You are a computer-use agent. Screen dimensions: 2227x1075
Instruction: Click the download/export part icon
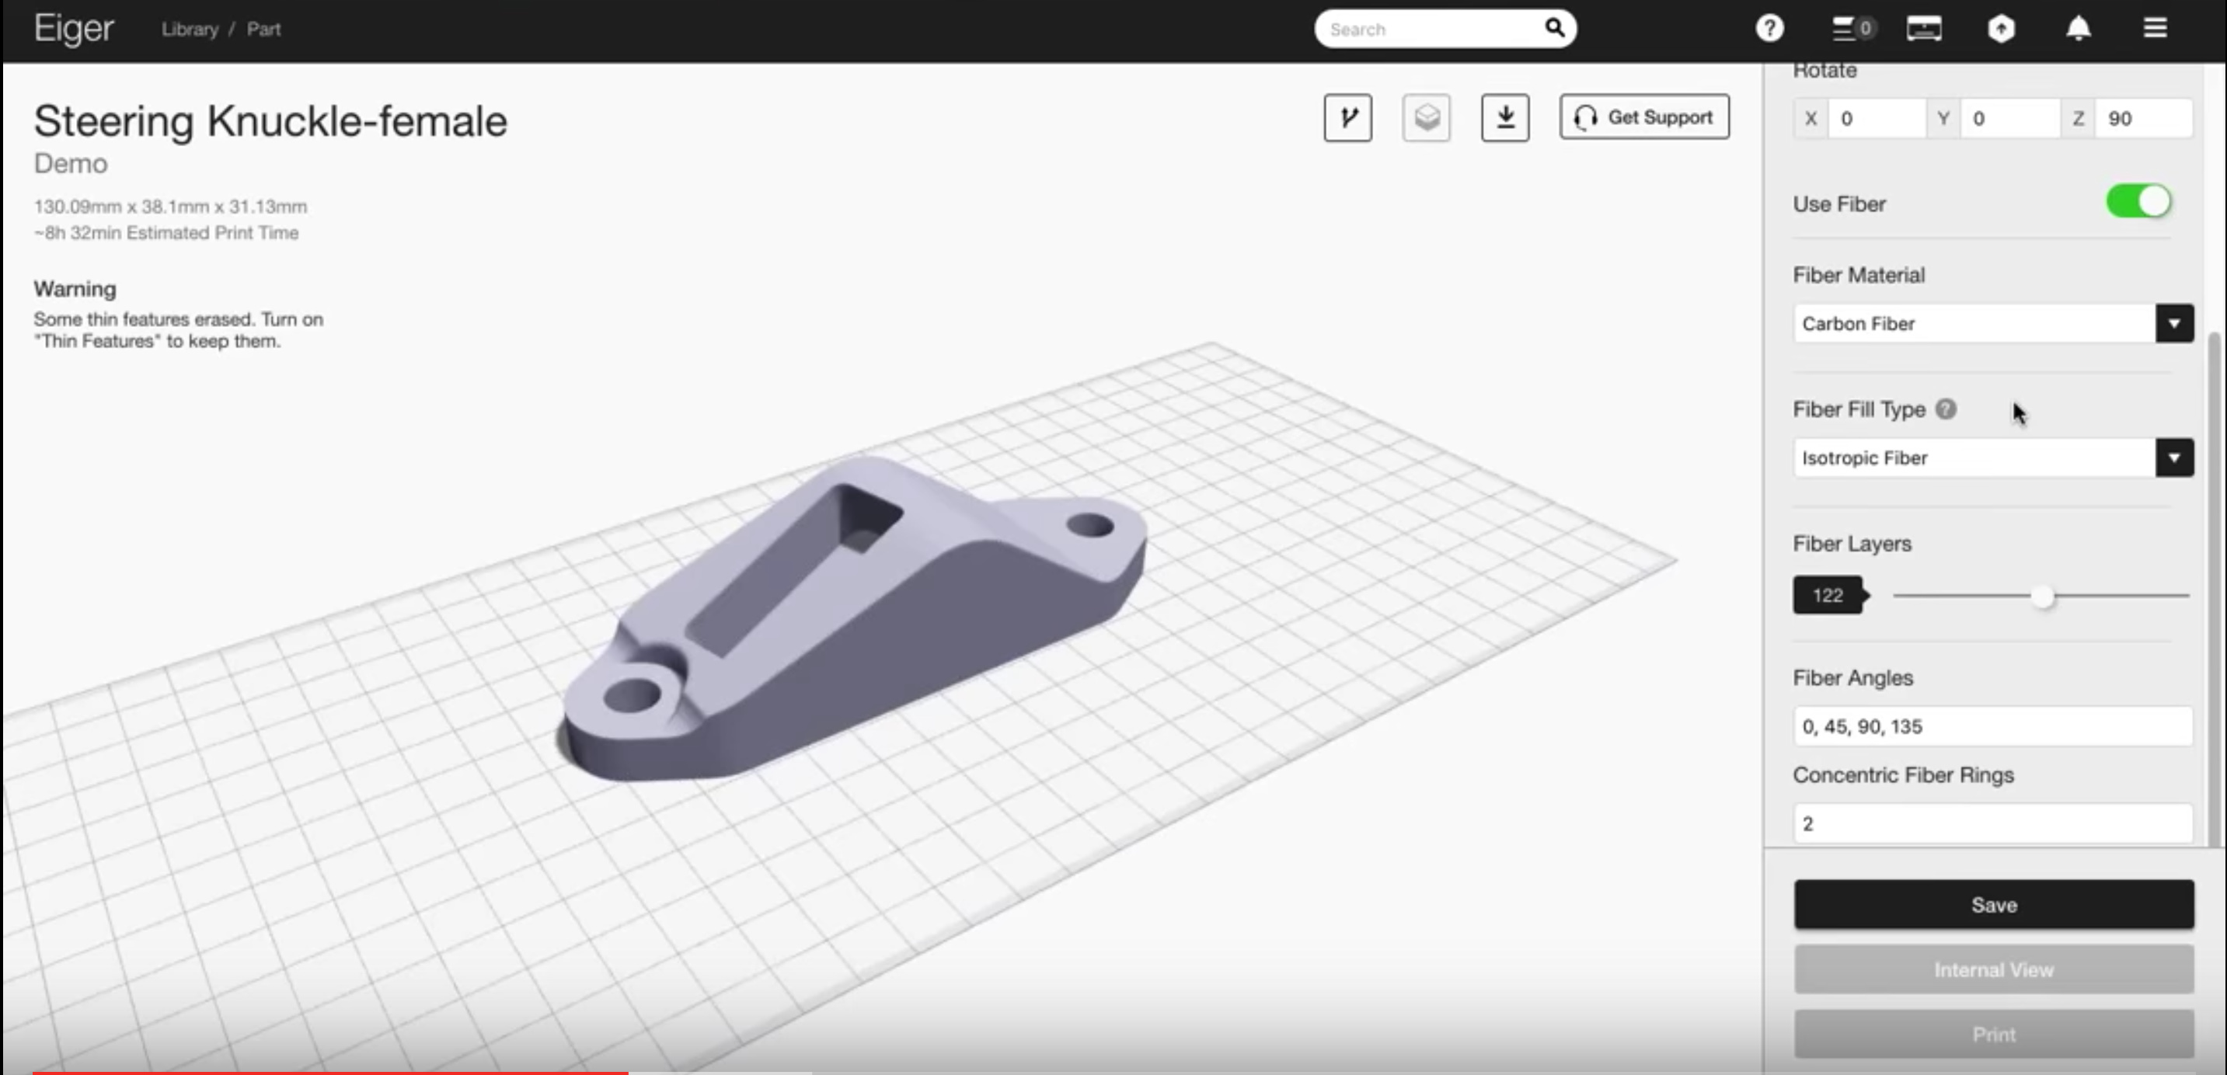pos(1505,118)
